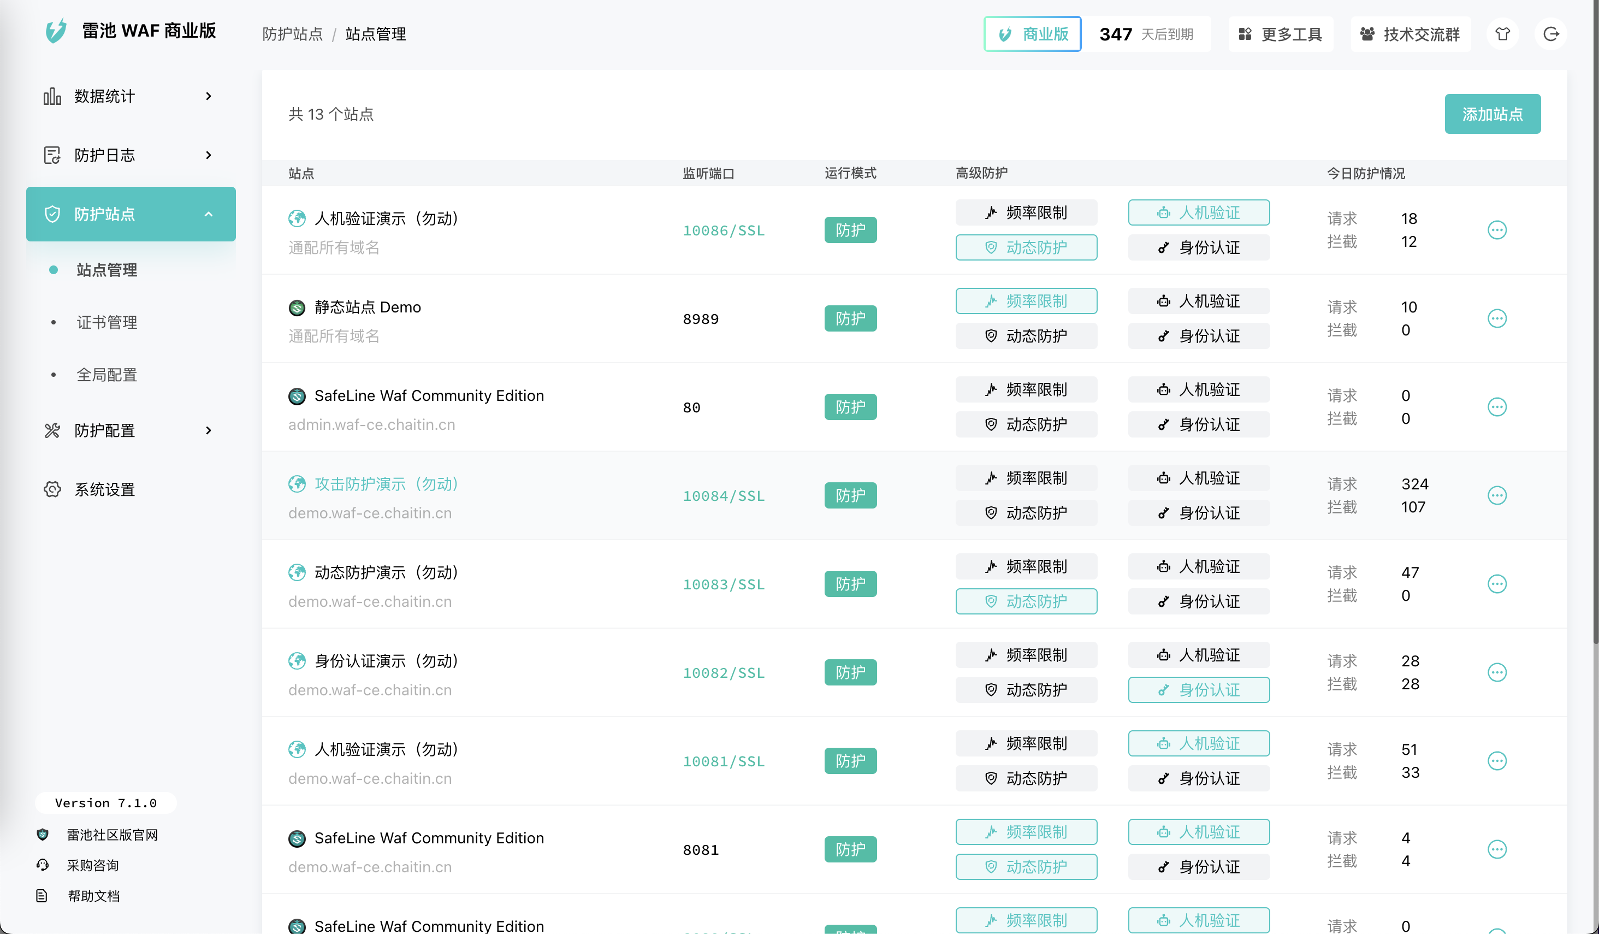Toggle 频率限制 for 静态站点 Demo

point(1026,302)
